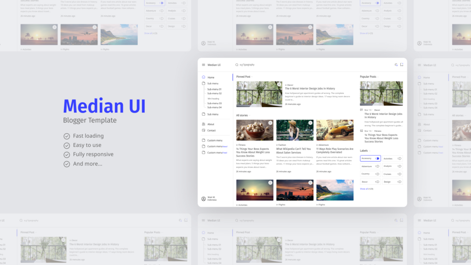This screenshot has height=265, width=471.
Task: Toggle the Decor label chip
Action: (370, 182)
